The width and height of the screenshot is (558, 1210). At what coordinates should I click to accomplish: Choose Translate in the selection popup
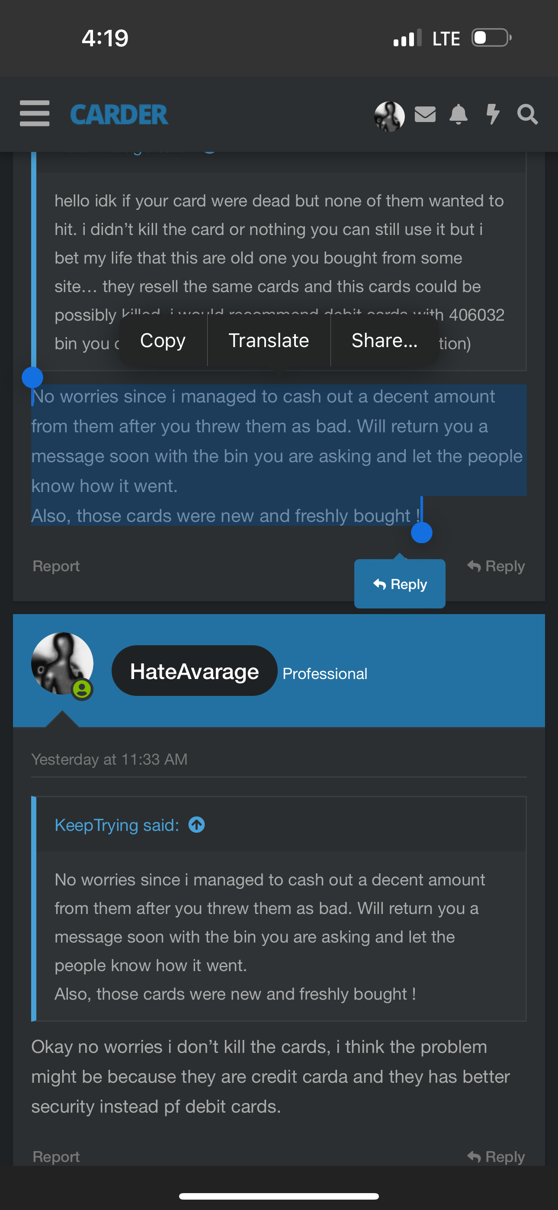click(269, 341)
